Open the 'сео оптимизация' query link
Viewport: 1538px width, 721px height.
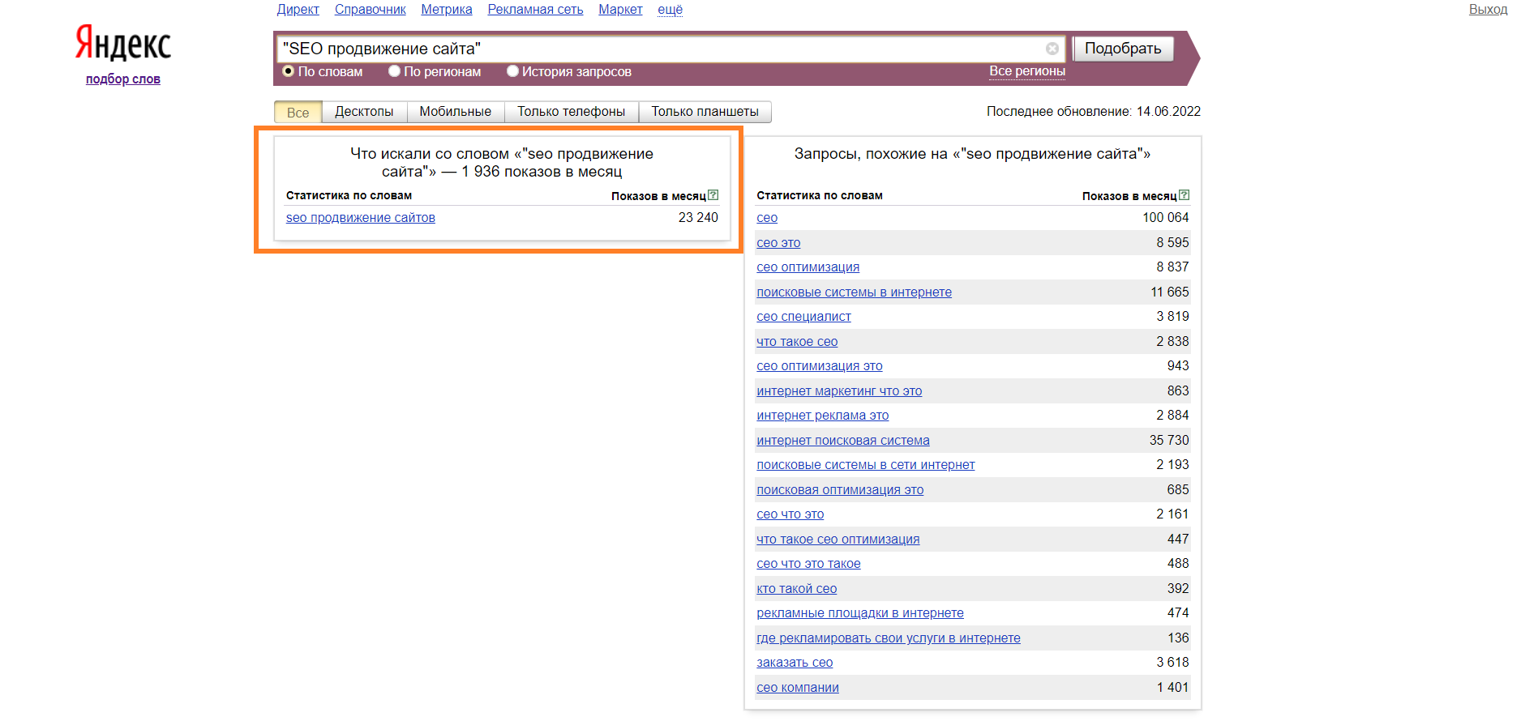point(808,267)
